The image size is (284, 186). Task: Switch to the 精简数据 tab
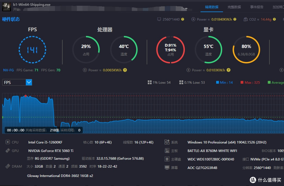[211, 7]
